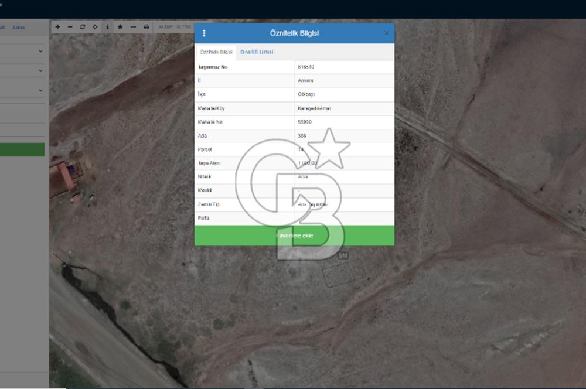The height and width of the screenshot is (389, 586).
Task: Click the Favorilere ekle button
Action: 294,236
